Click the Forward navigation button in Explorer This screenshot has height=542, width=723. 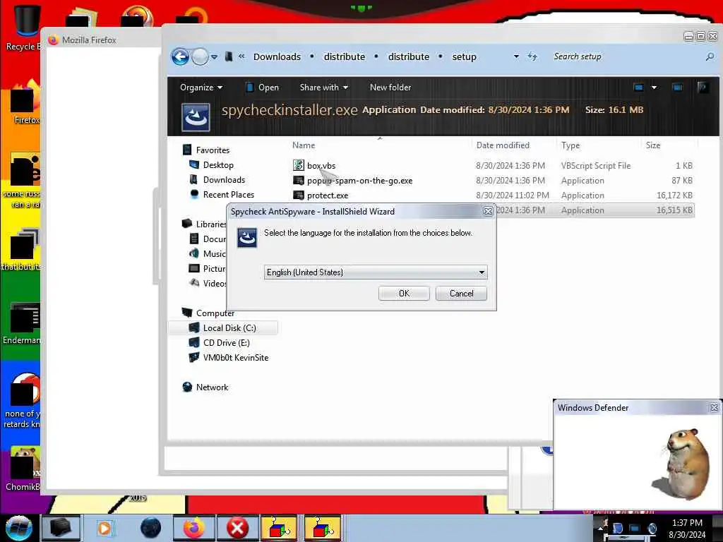point(200,56)
